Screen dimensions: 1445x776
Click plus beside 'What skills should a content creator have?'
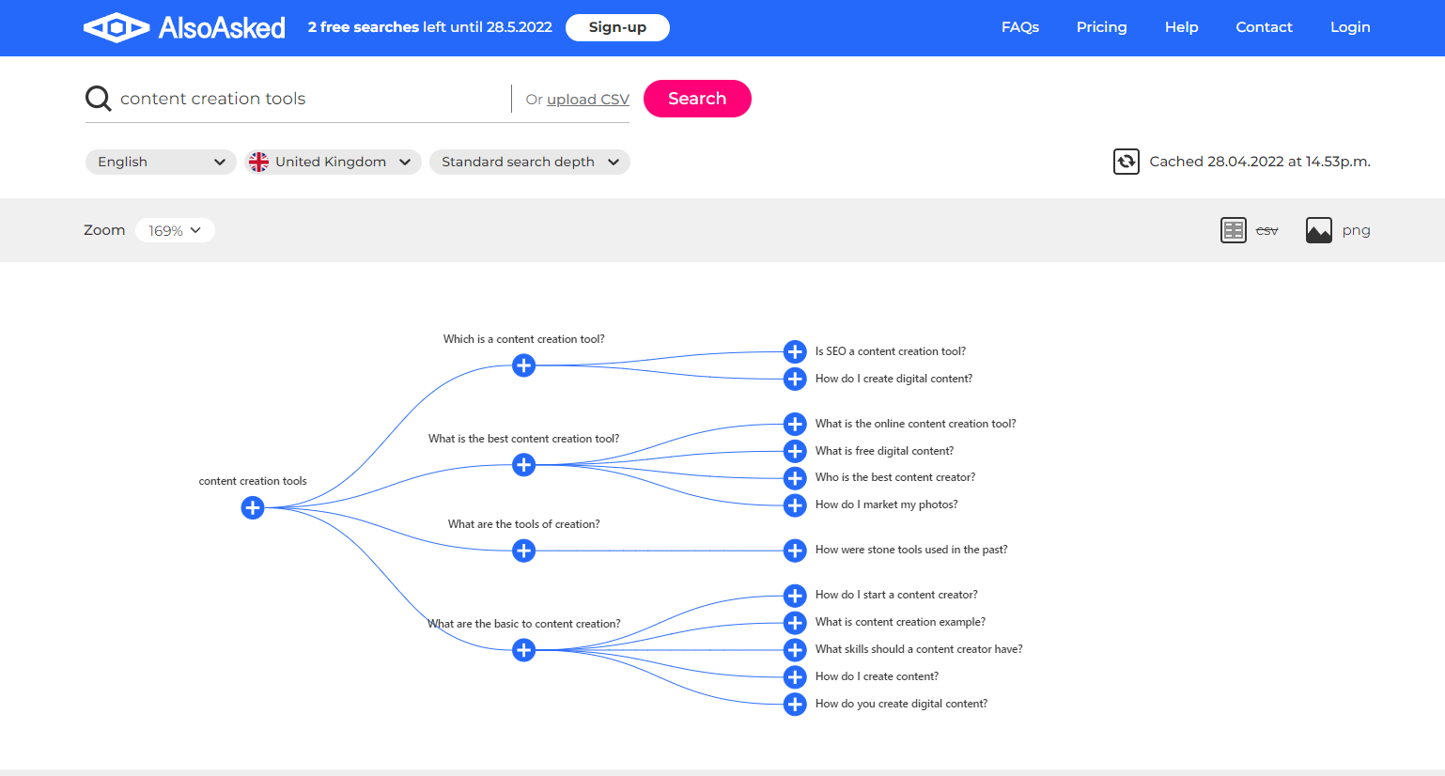pos(795,650)
